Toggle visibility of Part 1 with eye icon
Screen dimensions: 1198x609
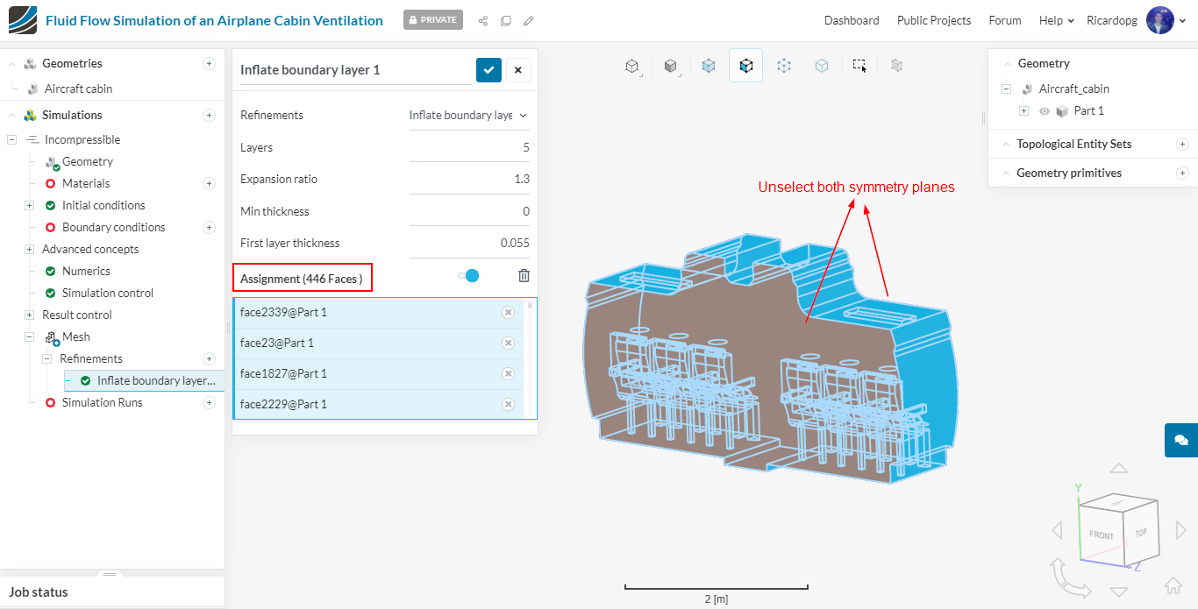tap(1045, 111)
